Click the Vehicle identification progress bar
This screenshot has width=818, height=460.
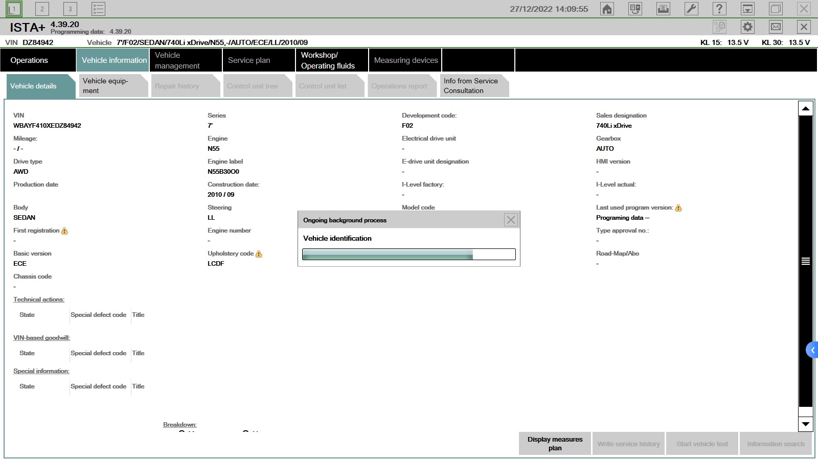[408, 255]
